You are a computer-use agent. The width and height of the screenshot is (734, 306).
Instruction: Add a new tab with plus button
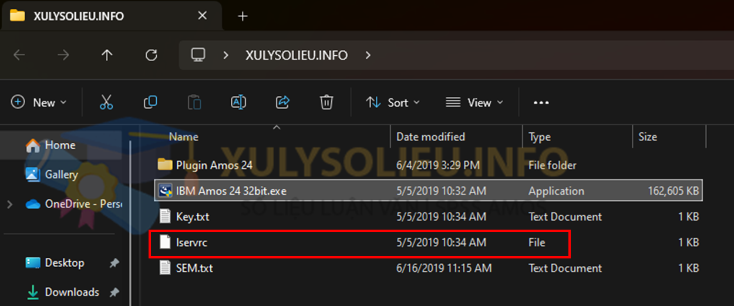coord(243,16)
